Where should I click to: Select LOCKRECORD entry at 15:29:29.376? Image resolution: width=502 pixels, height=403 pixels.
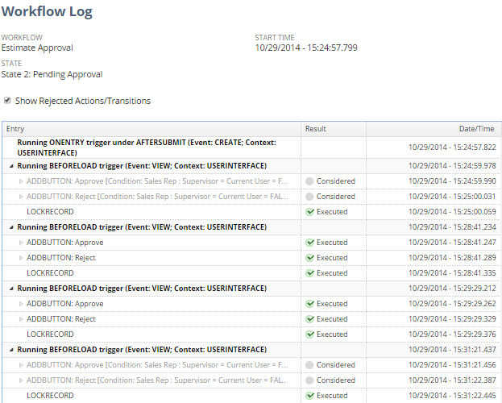50,334
